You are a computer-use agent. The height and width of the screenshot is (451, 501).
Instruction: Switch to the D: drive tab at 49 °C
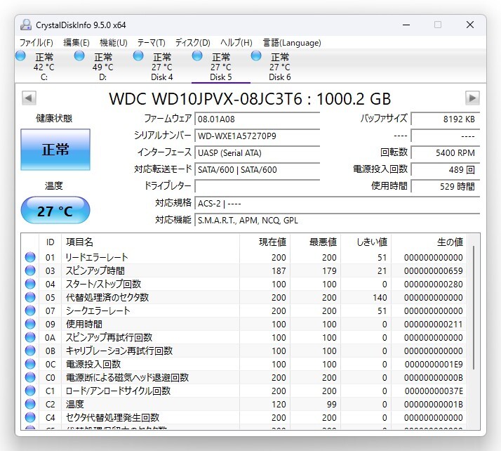click(x=103, y=67)
